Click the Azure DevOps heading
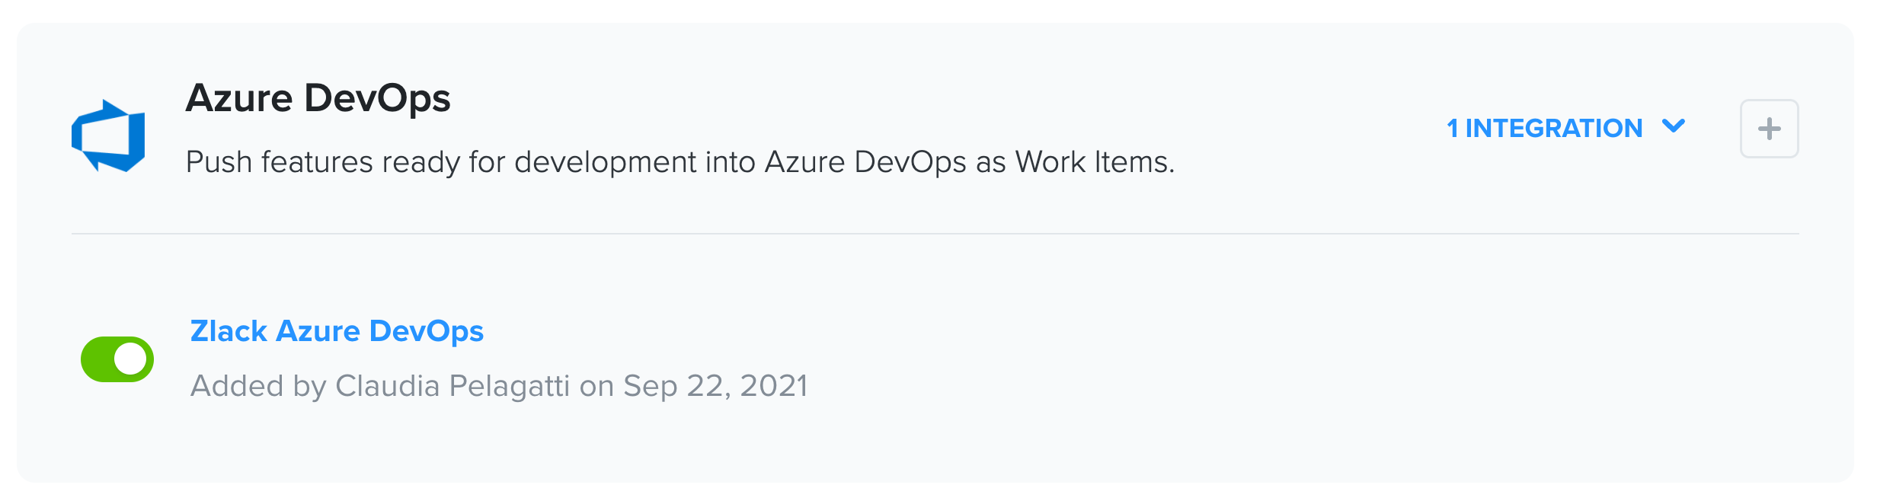 point(318,98)
